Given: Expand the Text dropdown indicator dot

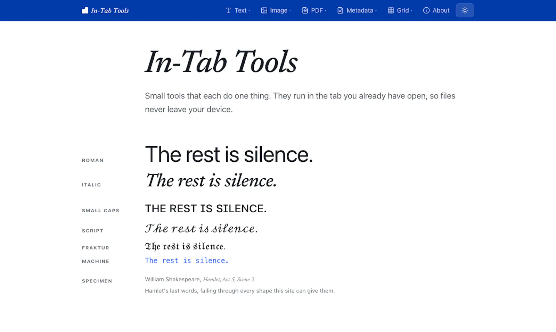Looking at the screenshot, I should coord(249,11).
